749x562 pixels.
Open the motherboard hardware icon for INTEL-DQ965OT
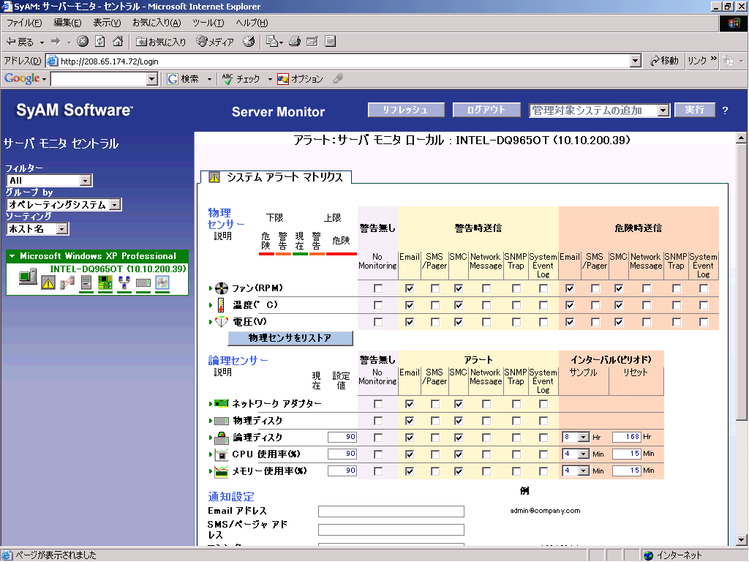point(105,282)
